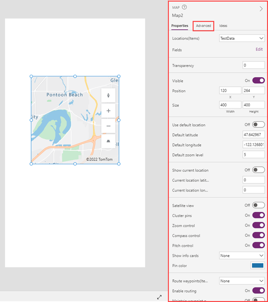The height and width of the screenshot is (302, 268).
Task: Click the bottom-right resize handle of the map
Action: pos(119,164)
